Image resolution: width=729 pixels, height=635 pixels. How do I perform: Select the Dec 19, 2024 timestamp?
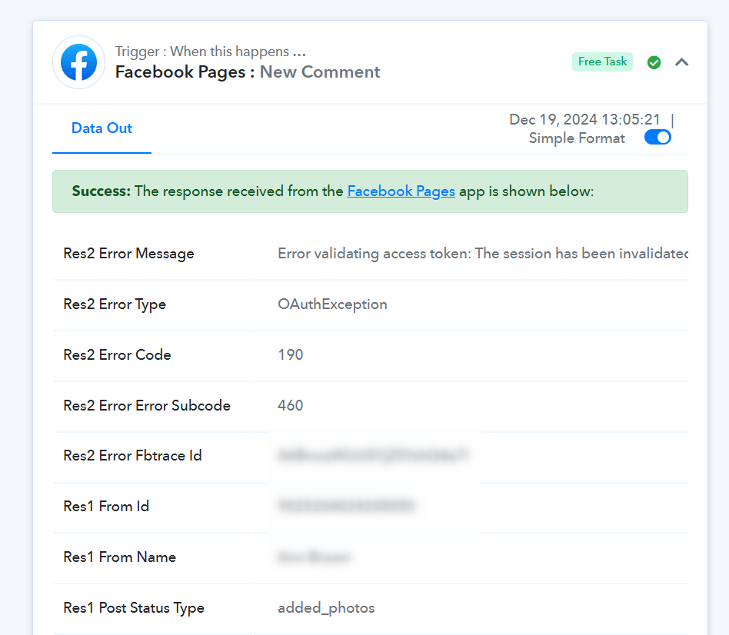pos(584,120)
